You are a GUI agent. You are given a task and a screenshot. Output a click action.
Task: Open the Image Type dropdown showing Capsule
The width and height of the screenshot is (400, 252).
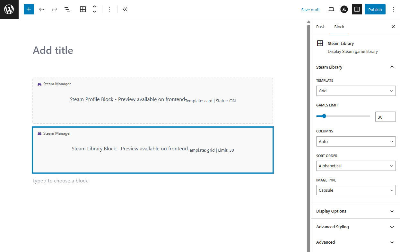356,190
